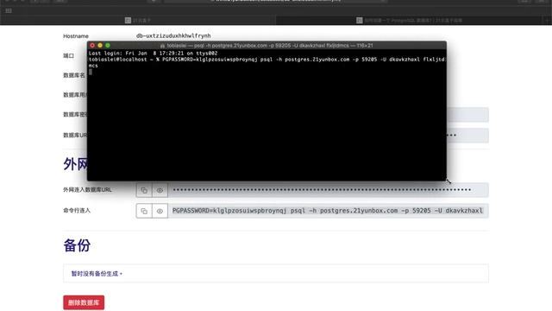
Task: Click the 暂时没有备份生成 message
Action: coord(97,274)
